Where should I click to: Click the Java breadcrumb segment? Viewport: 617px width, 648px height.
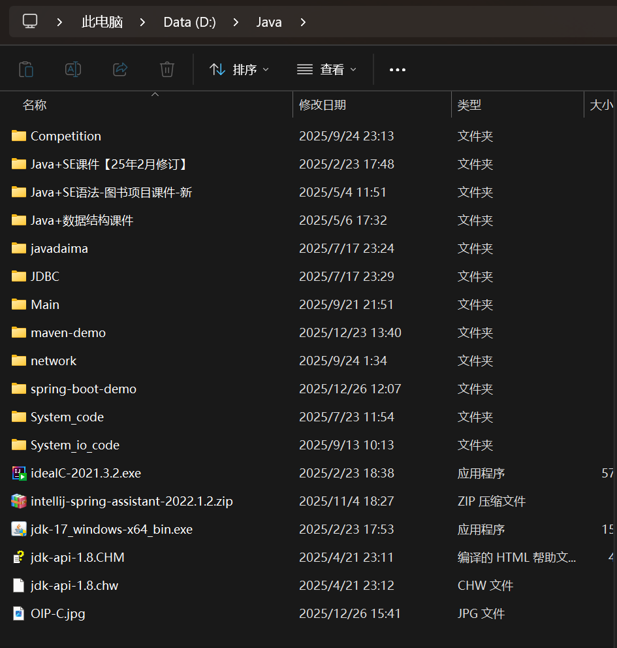tap(269, 22)
